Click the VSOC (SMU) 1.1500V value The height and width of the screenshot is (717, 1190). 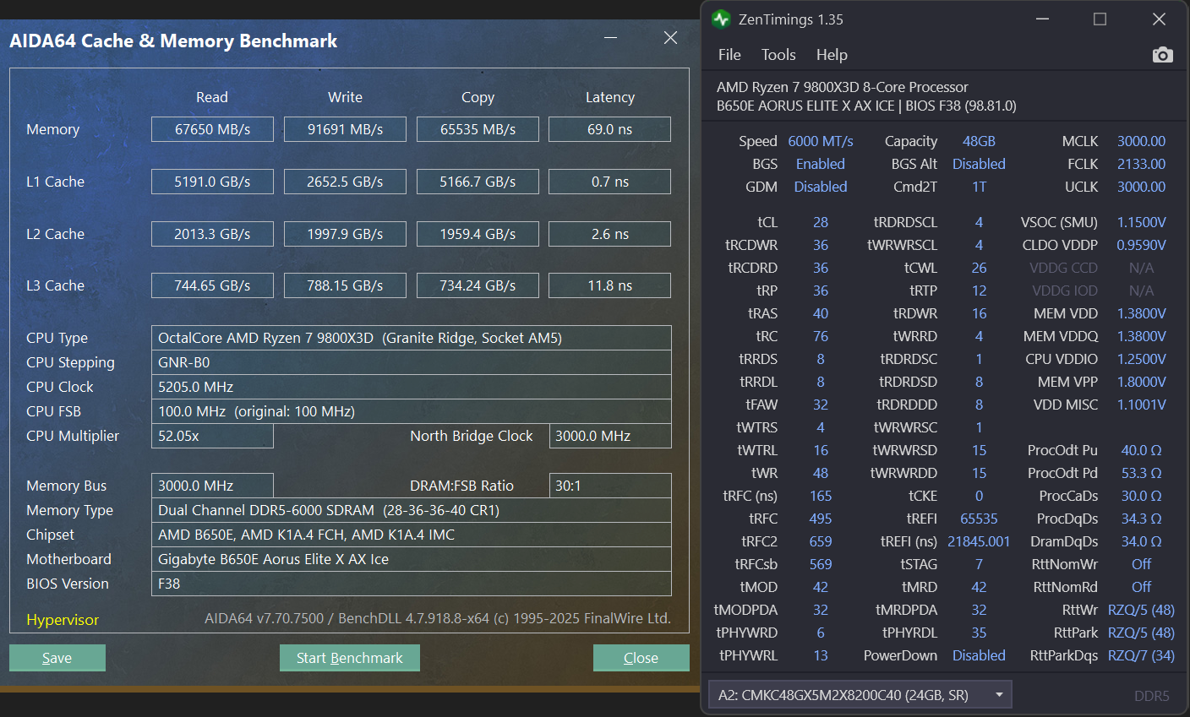[x=1142, y=222]
